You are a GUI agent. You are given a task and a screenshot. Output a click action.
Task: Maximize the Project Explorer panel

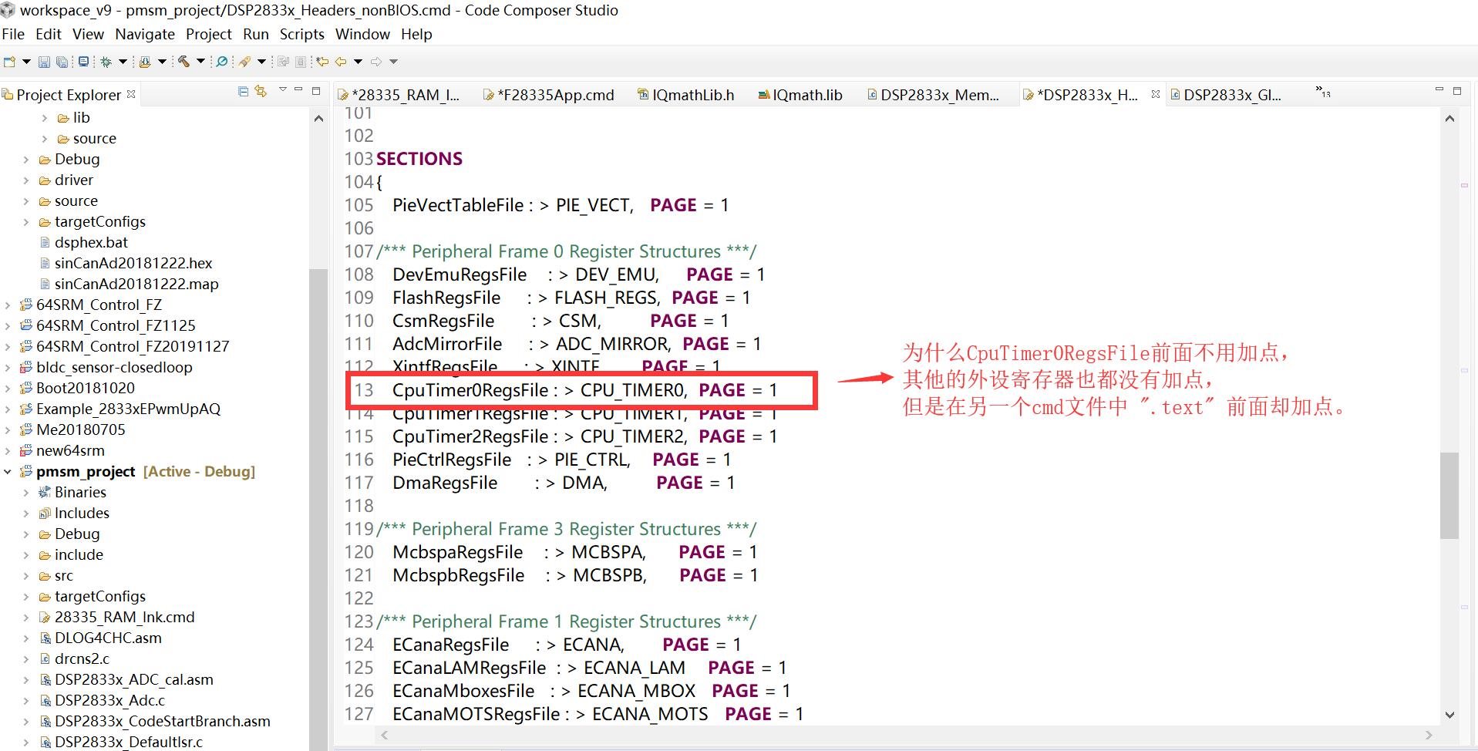point(316,91)
